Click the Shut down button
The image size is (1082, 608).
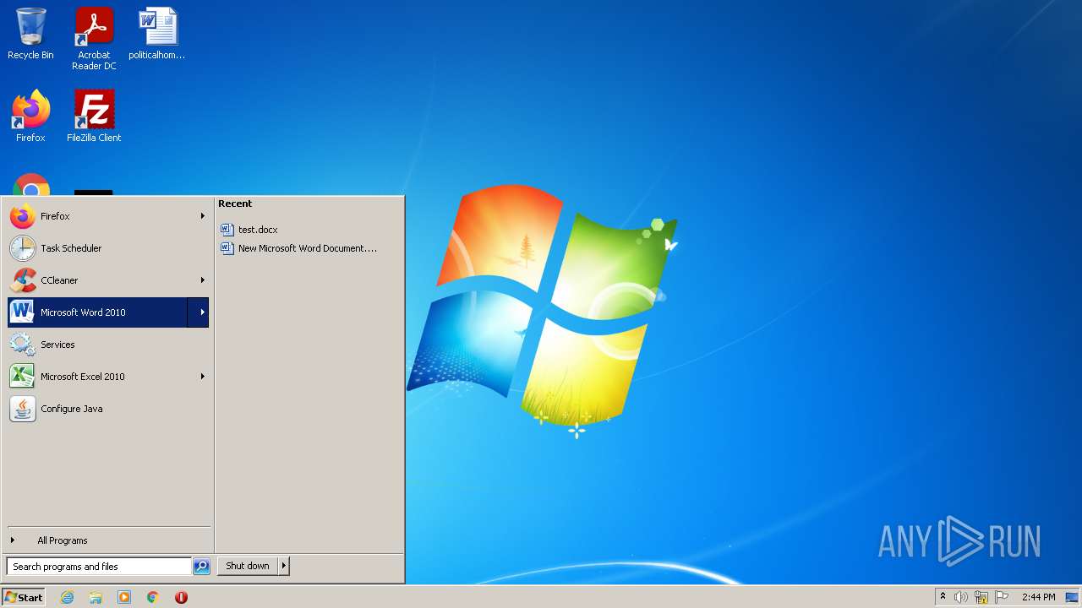coord(248,566)
